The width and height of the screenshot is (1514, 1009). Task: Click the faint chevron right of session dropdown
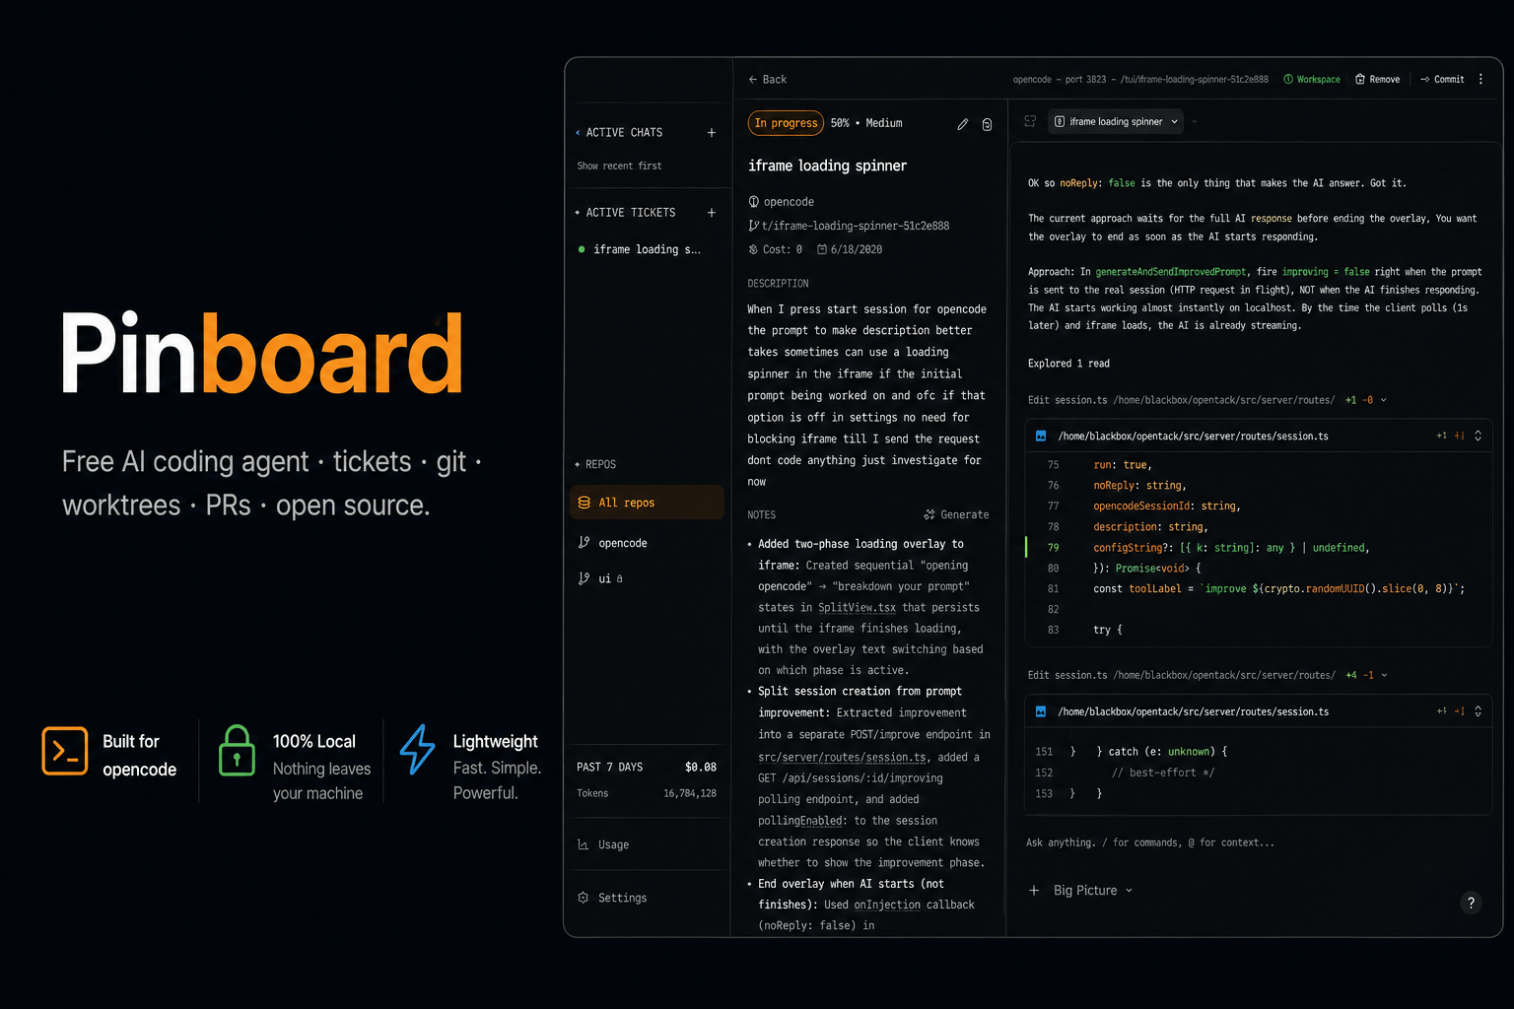[1195, 121]
